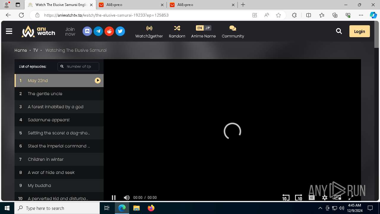Rewind video 10 seconds
The height and width of the screenshot is (214, 380).
pos(286,197)
